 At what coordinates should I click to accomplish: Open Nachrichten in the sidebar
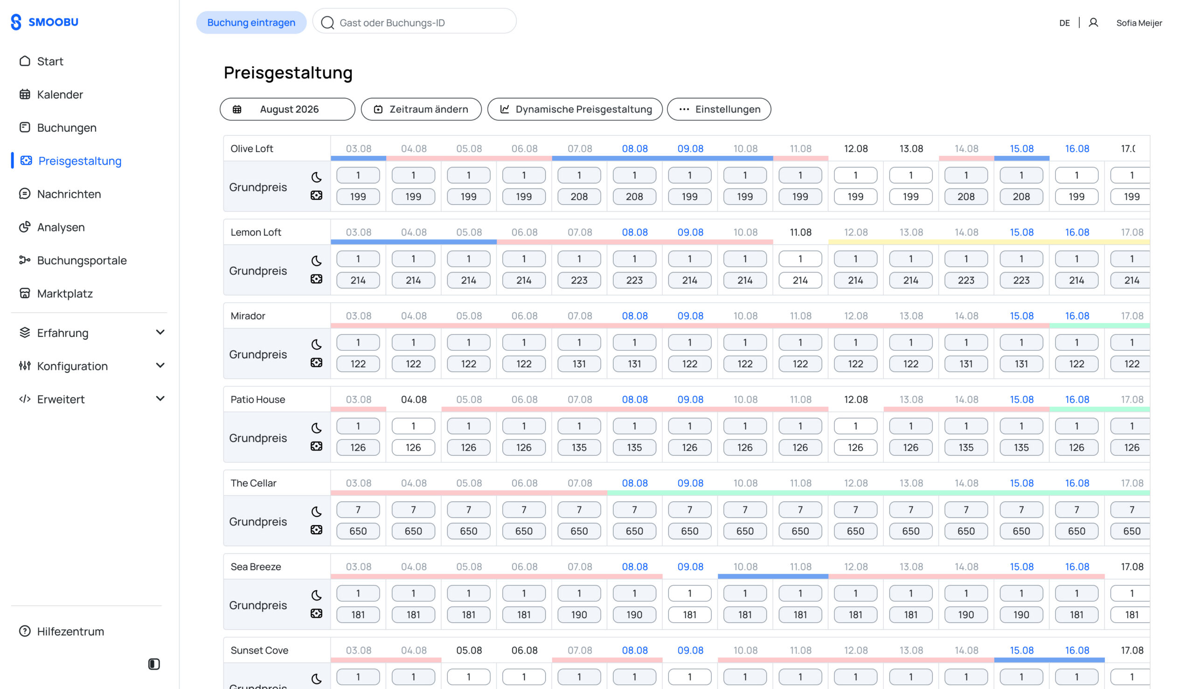coord(69,194)
